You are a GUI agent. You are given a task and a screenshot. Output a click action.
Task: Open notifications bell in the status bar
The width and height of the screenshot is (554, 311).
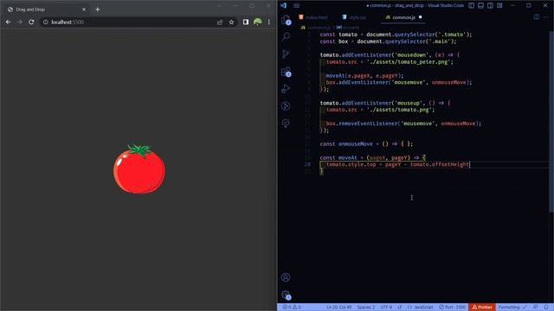pos(546,308)
